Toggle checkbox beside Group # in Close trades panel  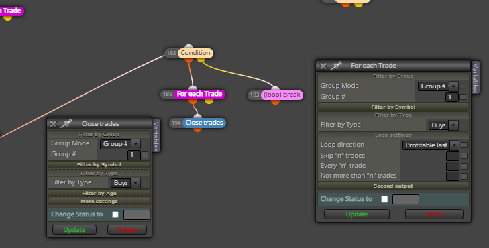click(145, 155)
